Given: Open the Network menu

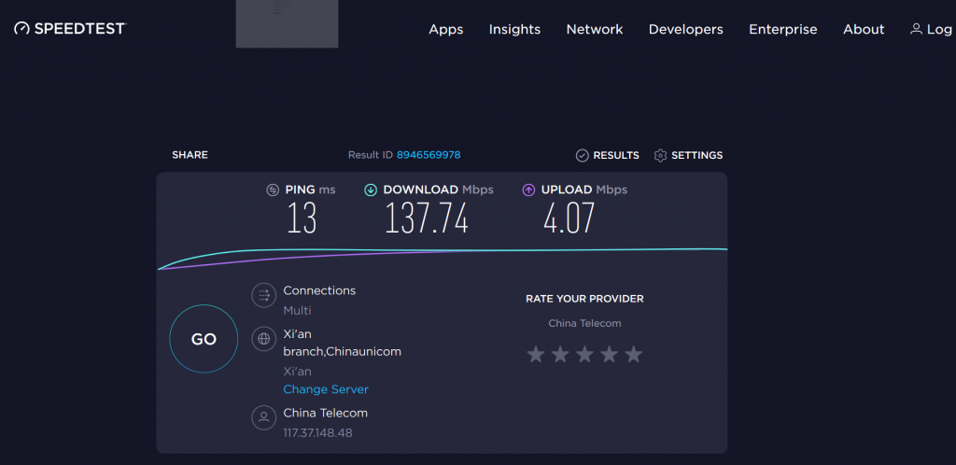Looking at the screenshot, I should pyautogui.click(x=595, y=29).
